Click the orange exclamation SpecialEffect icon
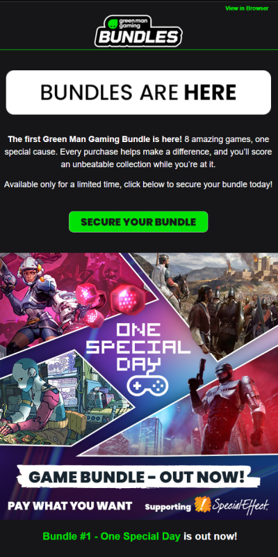Screen dimensions: 278x557 203,504
